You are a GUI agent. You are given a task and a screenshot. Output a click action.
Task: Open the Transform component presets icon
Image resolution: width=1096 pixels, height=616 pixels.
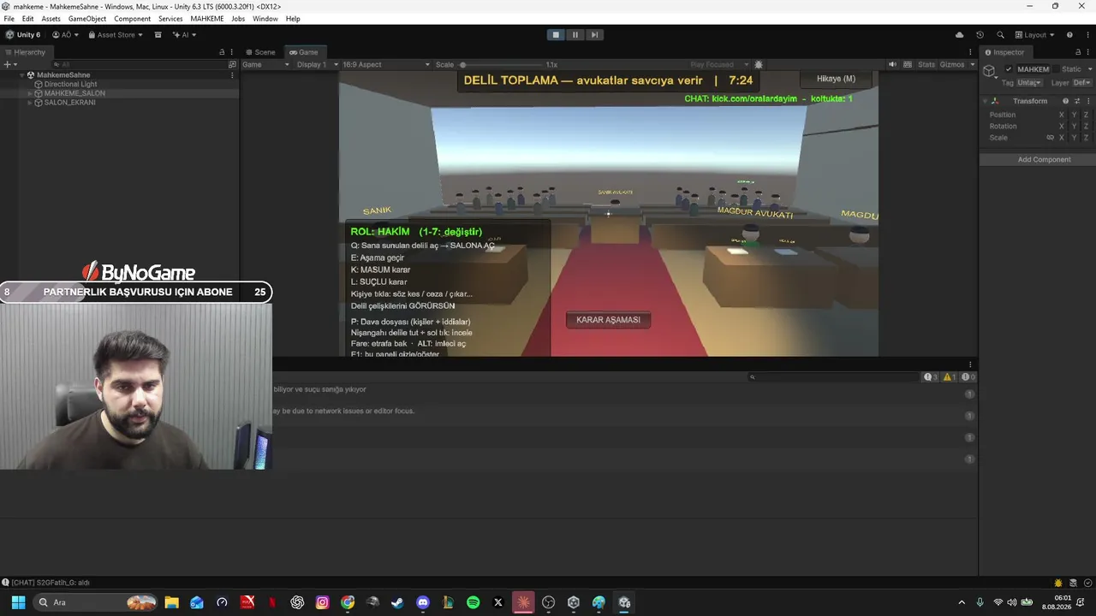(x=1076, y=101)
